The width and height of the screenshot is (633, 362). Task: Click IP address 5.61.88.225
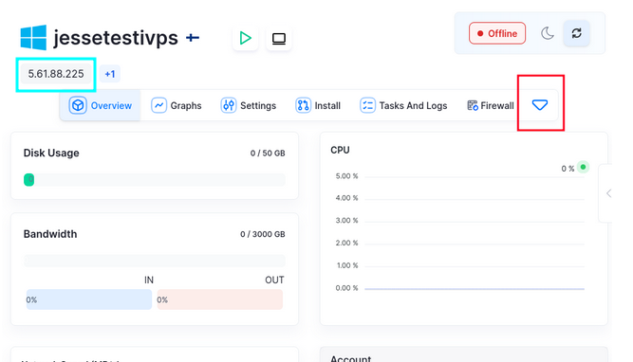(x=56, y=74)
